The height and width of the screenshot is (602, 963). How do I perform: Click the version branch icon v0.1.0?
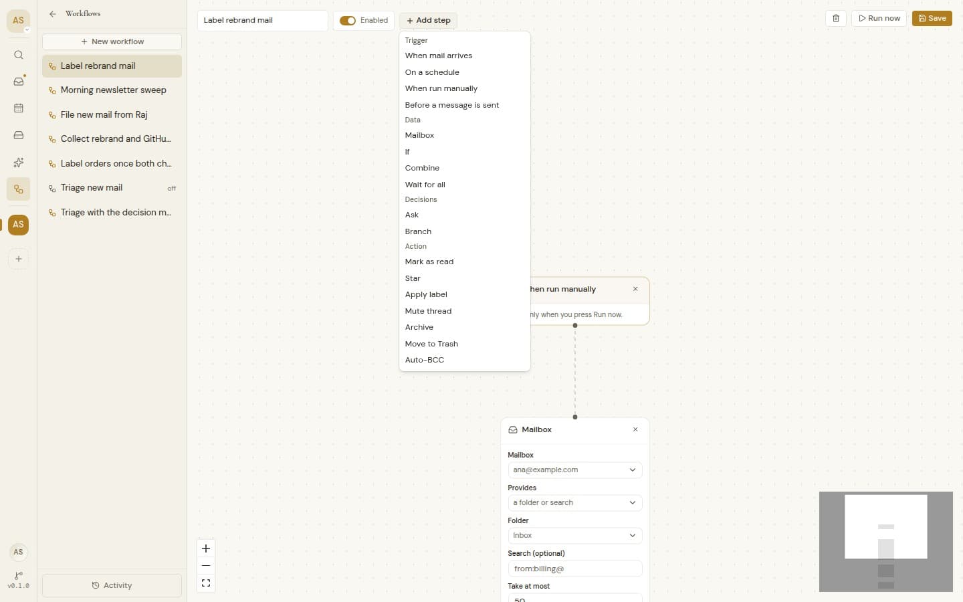(19, 580)
